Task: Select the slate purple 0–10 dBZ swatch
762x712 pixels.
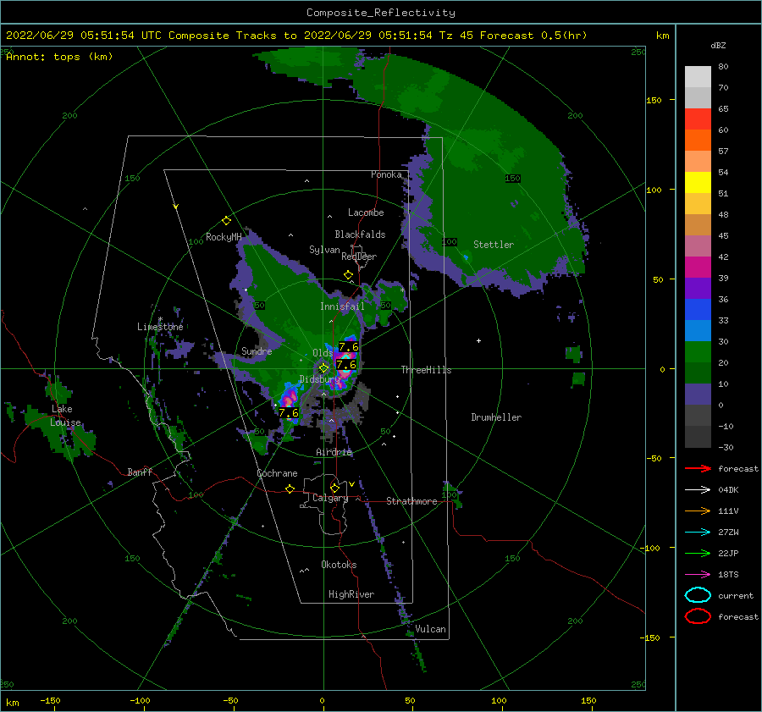Action: point(698,395)
